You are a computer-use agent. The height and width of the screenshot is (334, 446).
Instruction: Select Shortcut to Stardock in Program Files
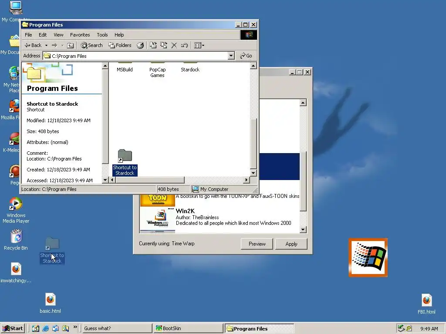tap(125, 163)
